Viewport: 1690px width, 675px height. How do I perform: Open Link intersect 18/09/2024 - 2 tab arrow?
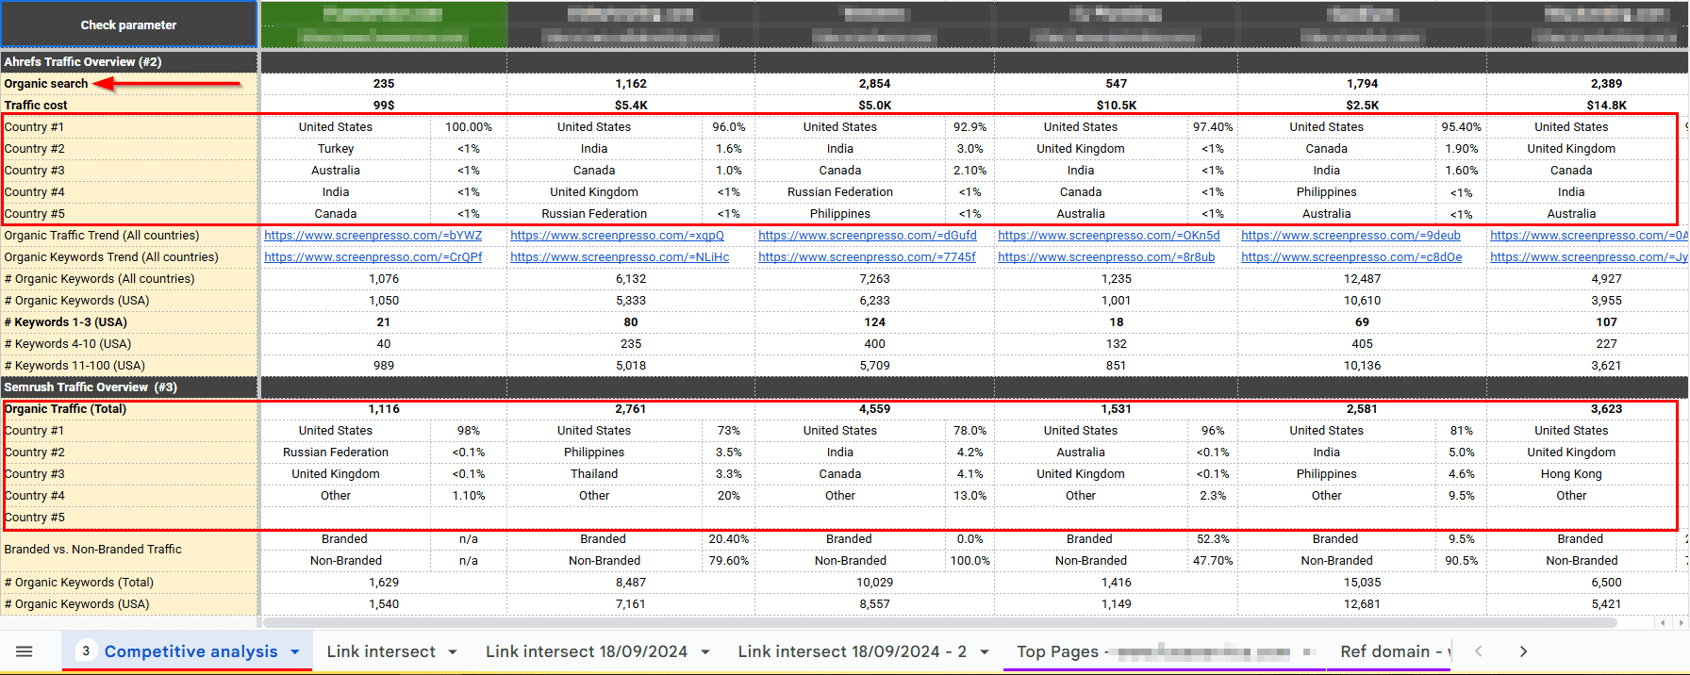point(985,652)
